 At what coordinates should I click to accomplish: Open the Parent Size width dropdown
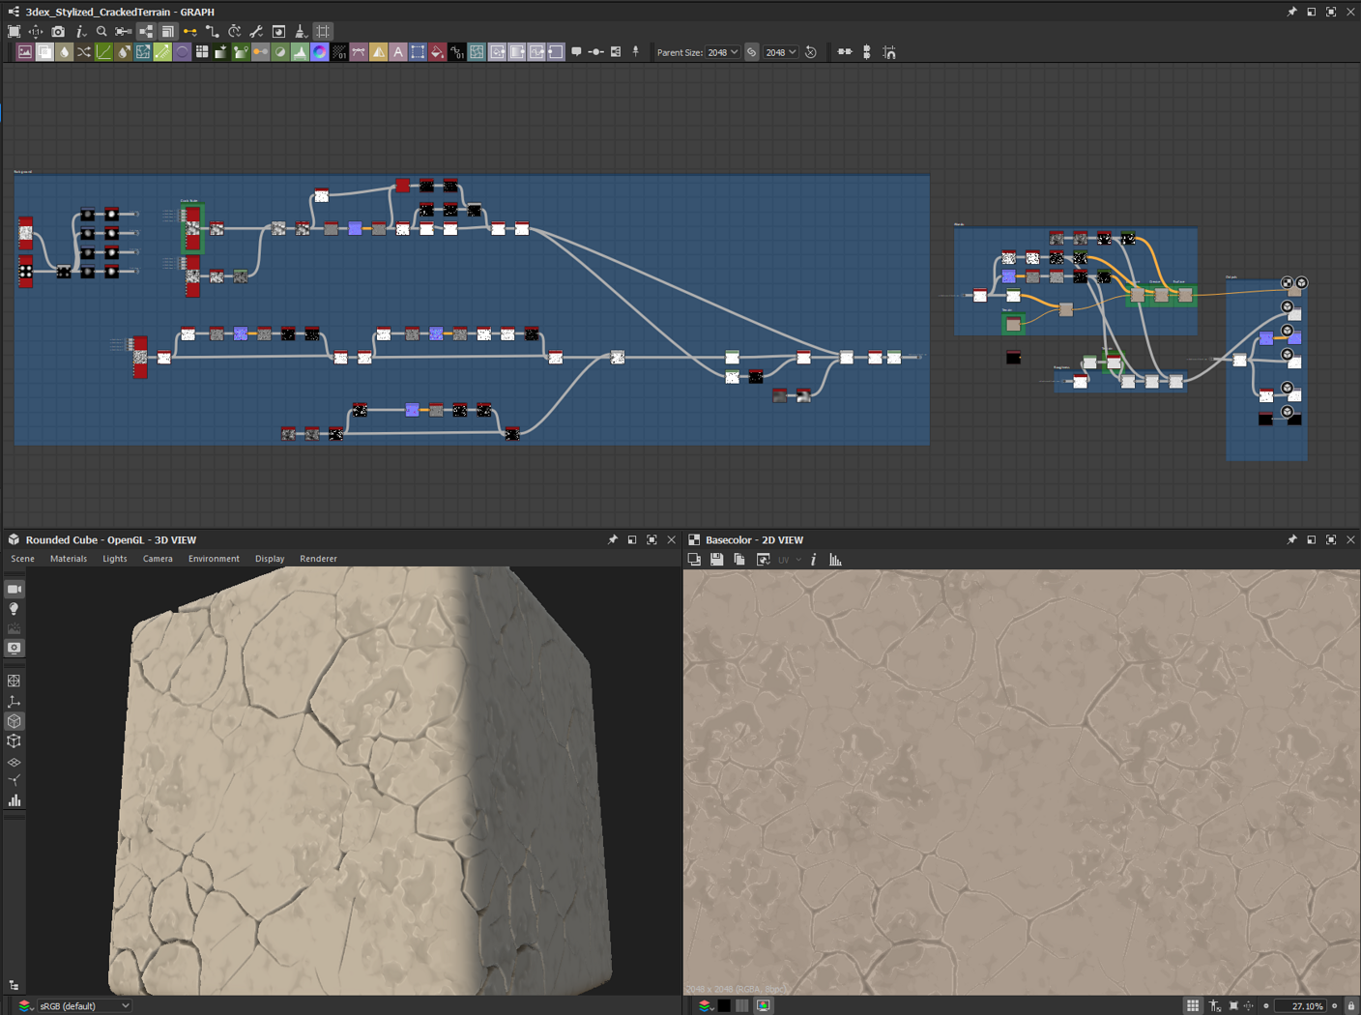click(x=722, y=52)
